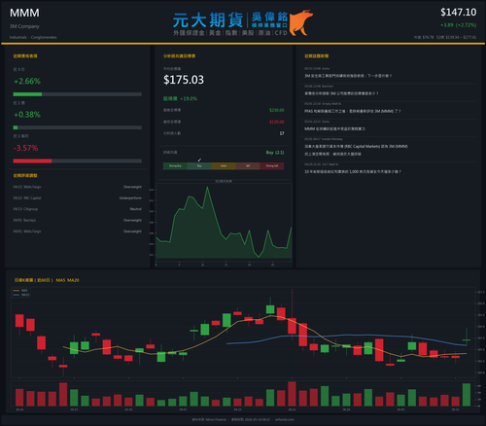Open the RBC Capital Markets news headline
The width and height of the screenshot is (486, 426).
click(356, 150)
